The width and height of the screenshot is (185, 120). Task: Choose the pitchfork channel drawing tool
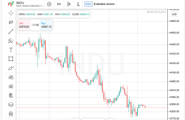(11, 41)
